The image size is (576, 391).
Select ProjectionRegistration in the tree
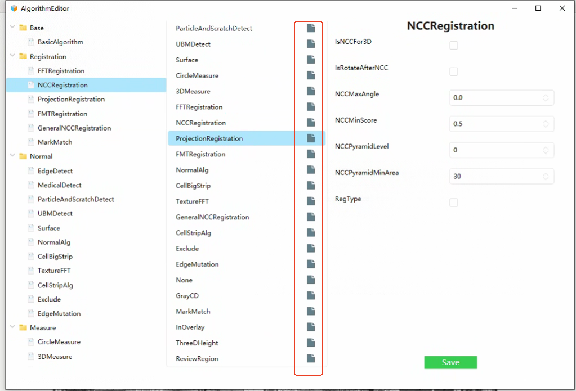coord(71,99)
